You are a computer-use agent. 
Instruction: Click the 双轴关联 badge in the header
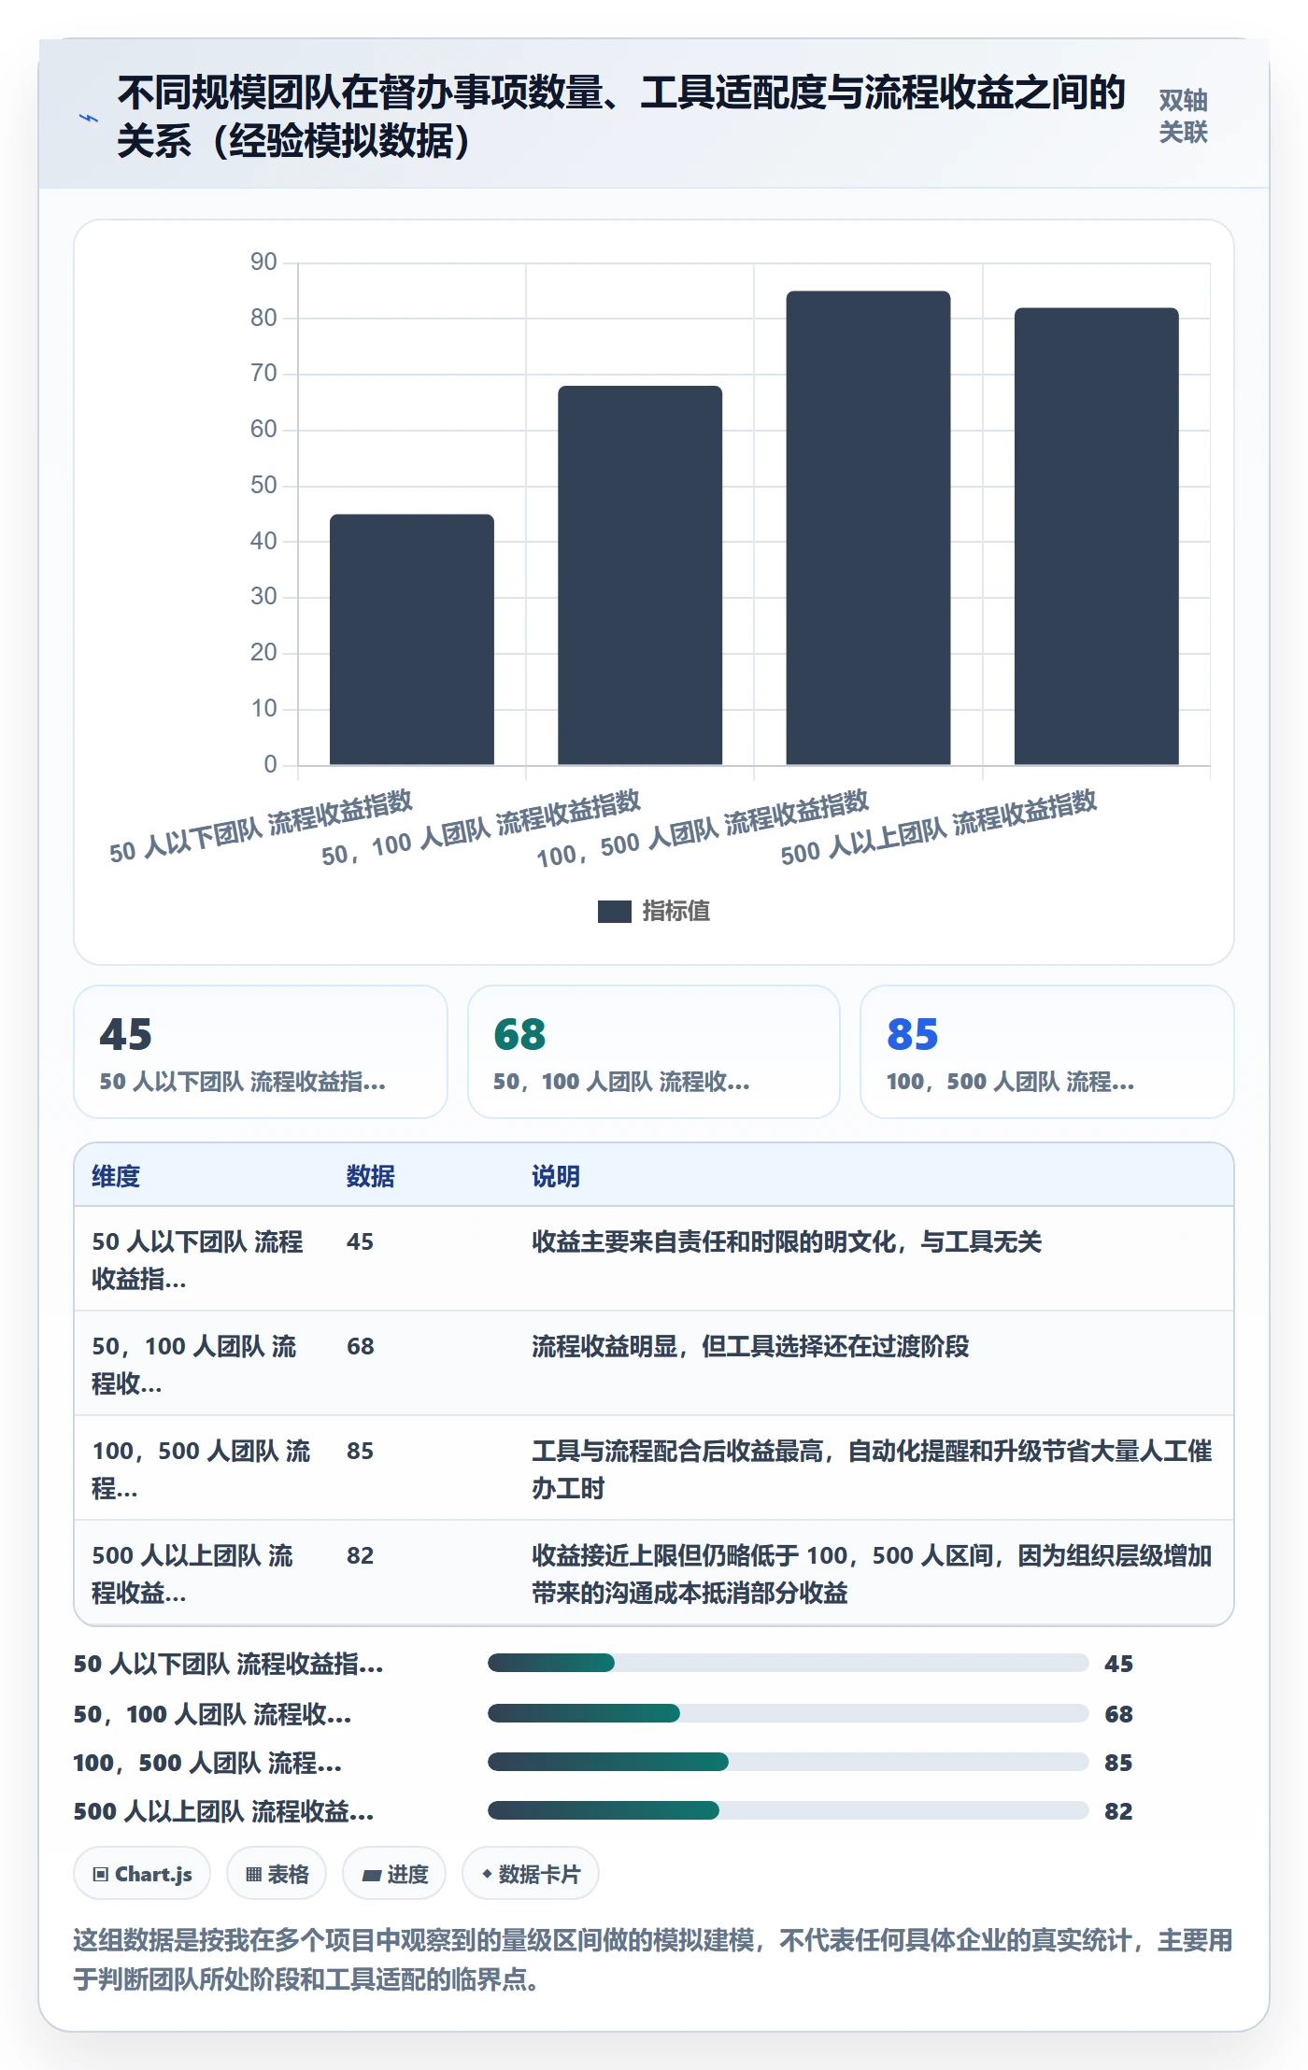1183,117
